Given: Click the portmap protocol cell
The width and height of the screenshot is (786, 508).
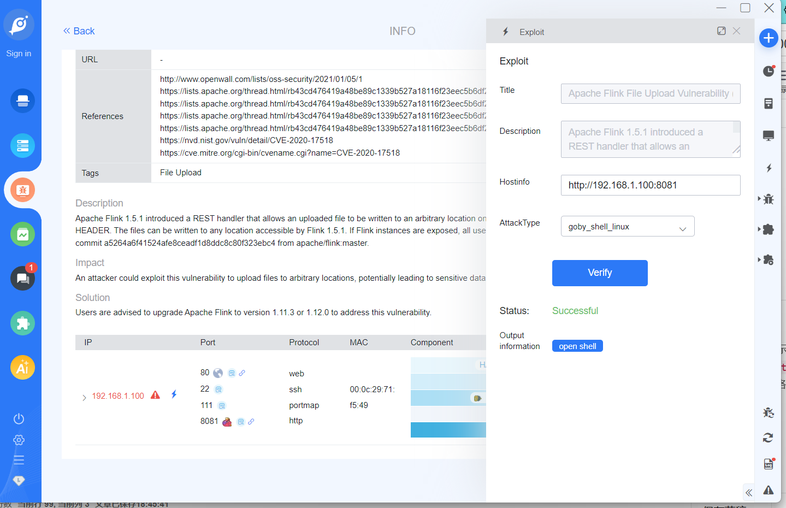Looking at the screenshot, I should 304,405.
